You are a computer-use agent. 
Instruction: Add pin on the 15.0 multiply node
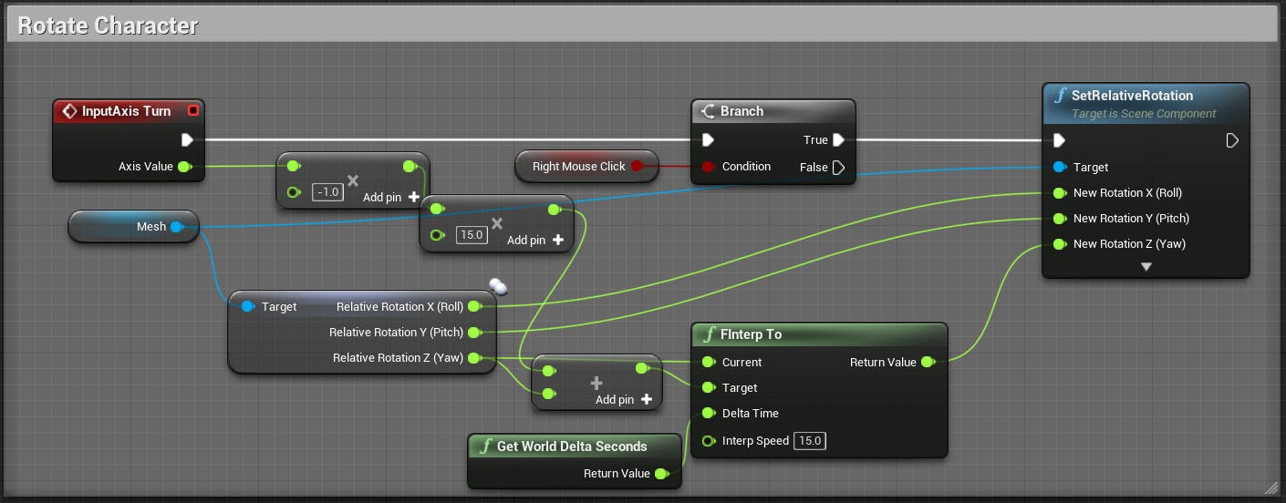coord(534,240)
